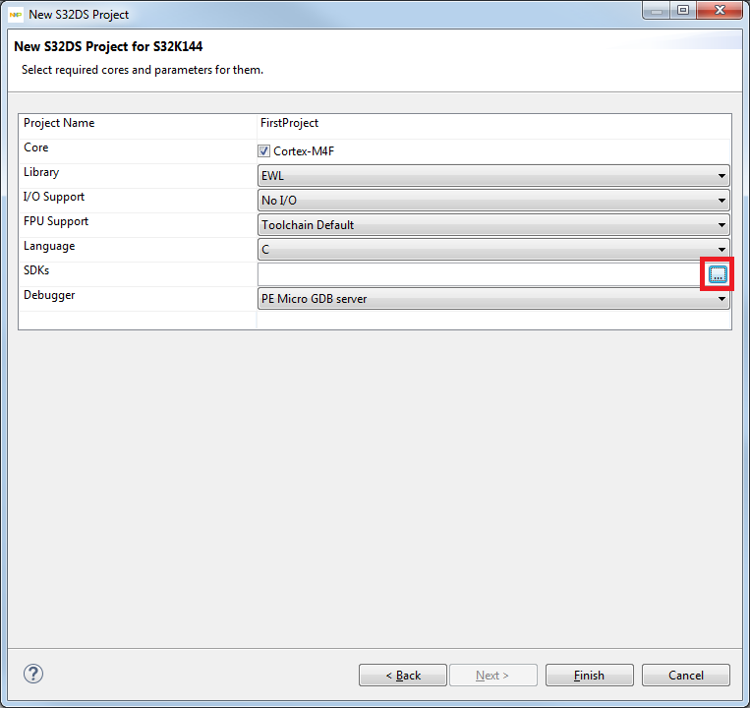Open the I/O Support dropdown

point(493,200)
